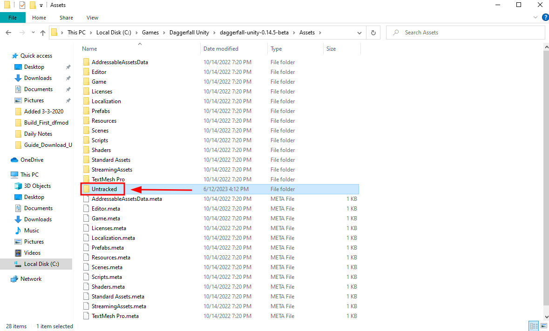549x331 pixels.
Task: Go forward using the forward arrow
Action: (22, 33)
